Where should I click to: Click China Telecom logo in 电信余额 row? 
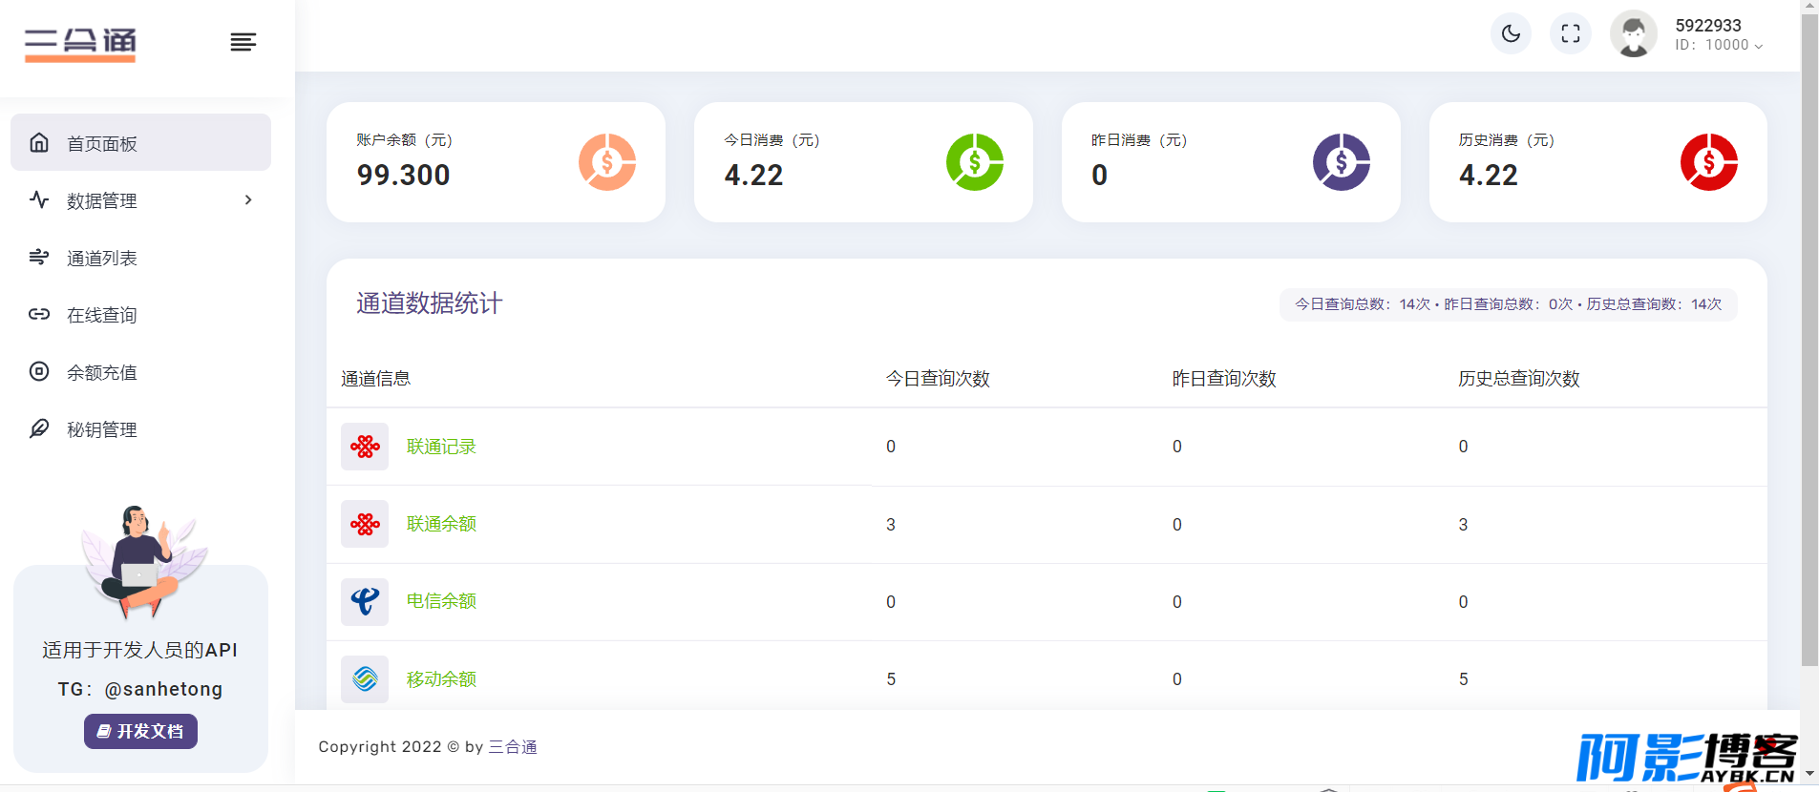tap(365, 602)
